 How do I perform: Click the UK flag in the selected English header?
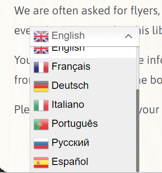[x=41, y=36]
